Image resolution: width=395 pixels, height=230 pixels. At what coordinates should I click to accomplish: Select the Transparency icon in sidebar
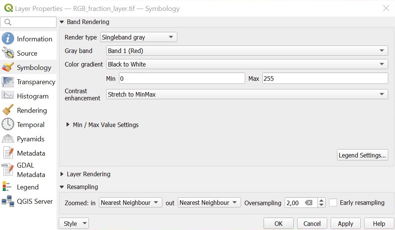[x=8, y=82]
